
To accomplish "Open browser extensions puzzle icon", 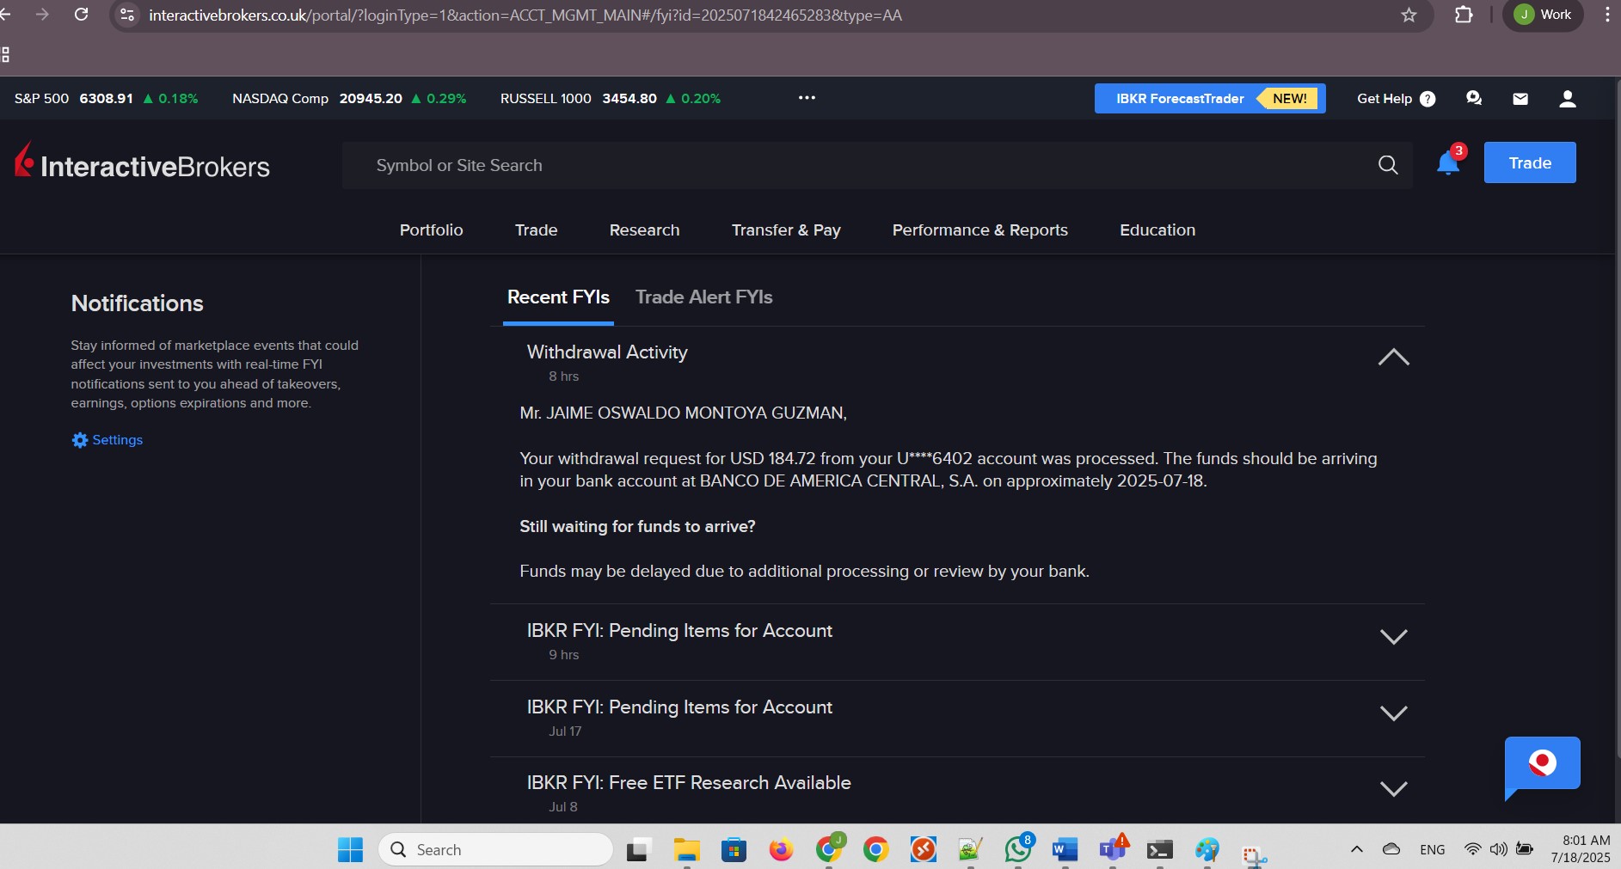I will 1464,15.
